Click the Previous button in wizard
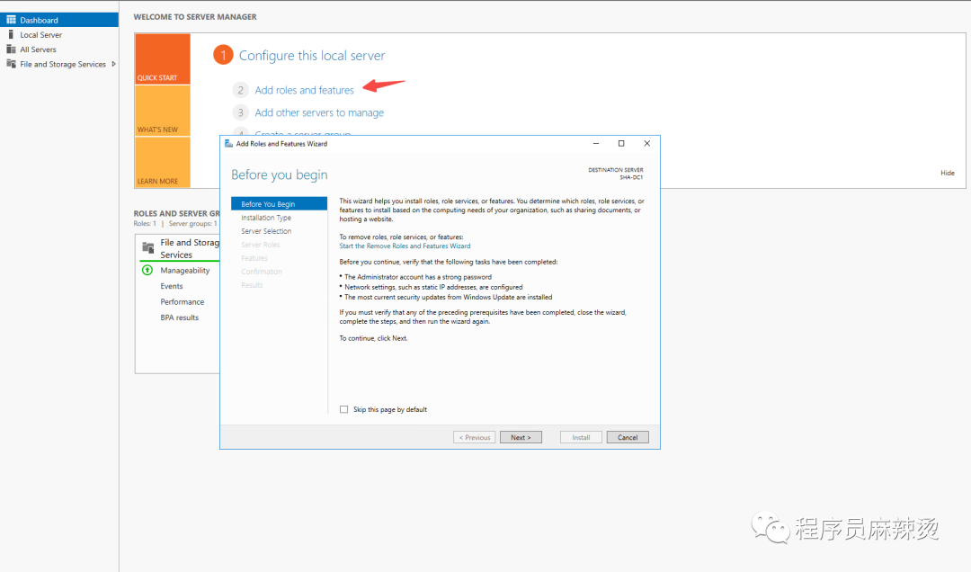Screen dimensions: 971x572 point(475,437)
